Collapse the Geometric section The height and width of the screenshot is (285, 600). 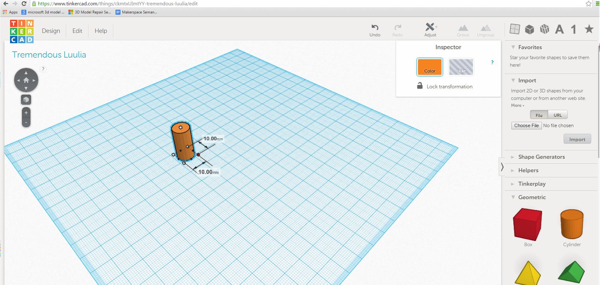click(513, 197)
